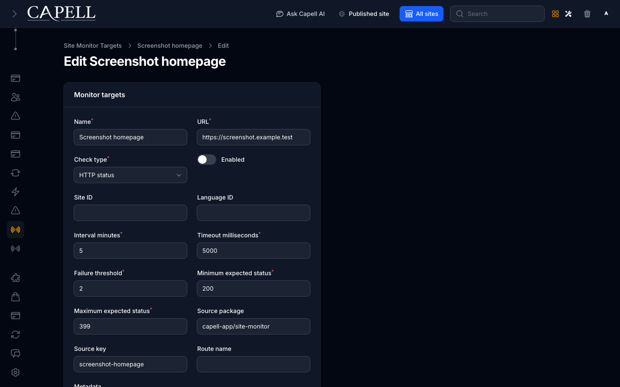Open the Published site link

click(x=364, y=14)
